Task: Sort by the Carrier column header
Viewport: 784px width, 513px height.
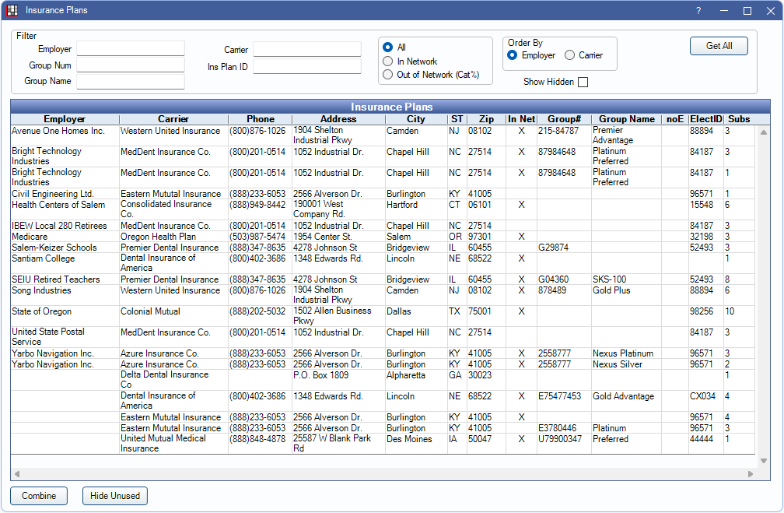Action: click(173, 119)
